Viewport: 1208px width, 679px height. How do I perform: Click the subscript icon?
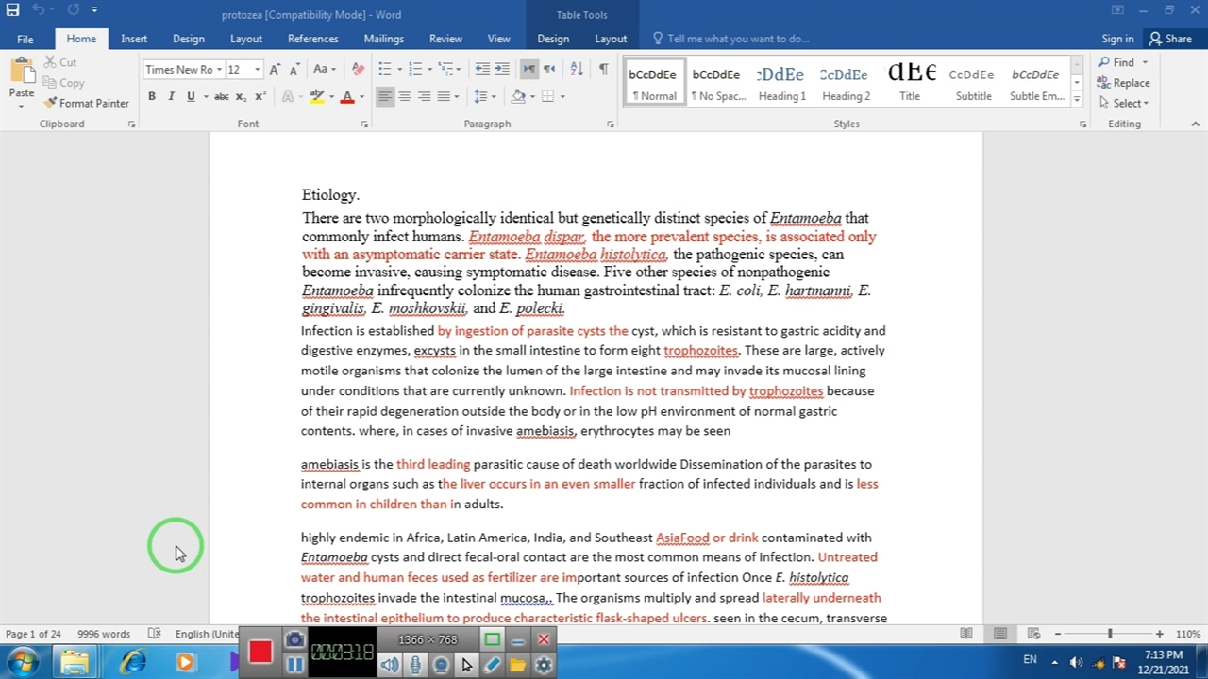point(241,96)
